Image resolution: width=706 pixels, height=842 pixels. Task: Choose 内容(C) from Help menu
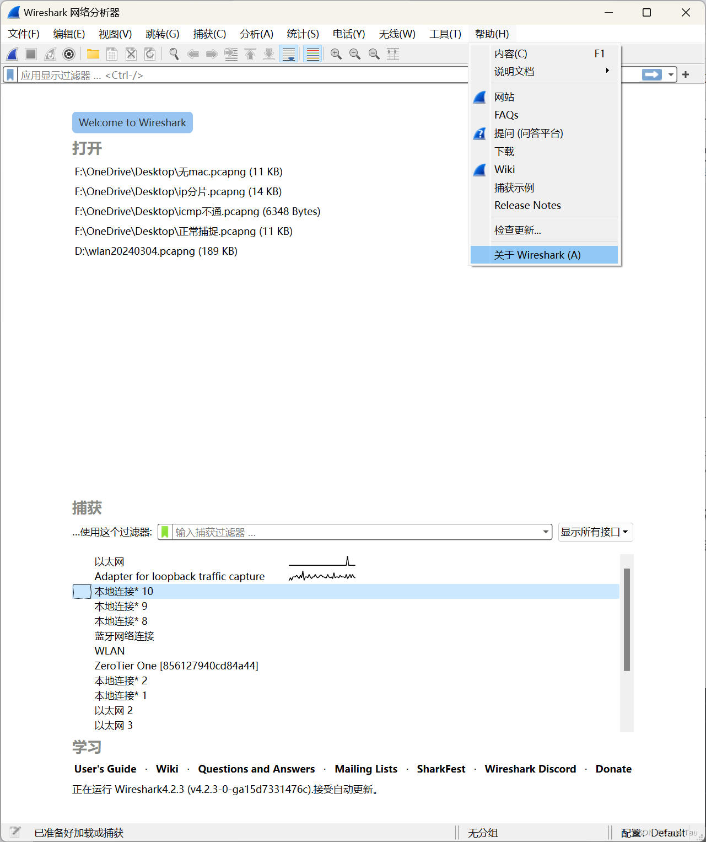pos(544,53)
